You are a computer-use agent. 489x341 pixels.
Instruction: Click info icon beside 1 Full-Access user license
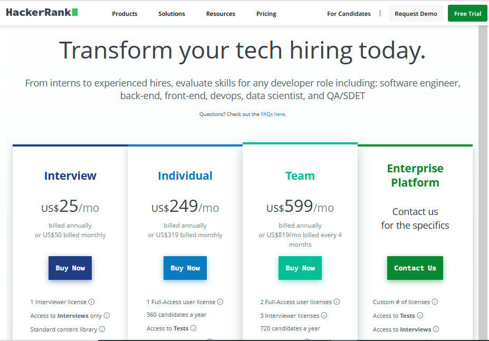(220, 301)
